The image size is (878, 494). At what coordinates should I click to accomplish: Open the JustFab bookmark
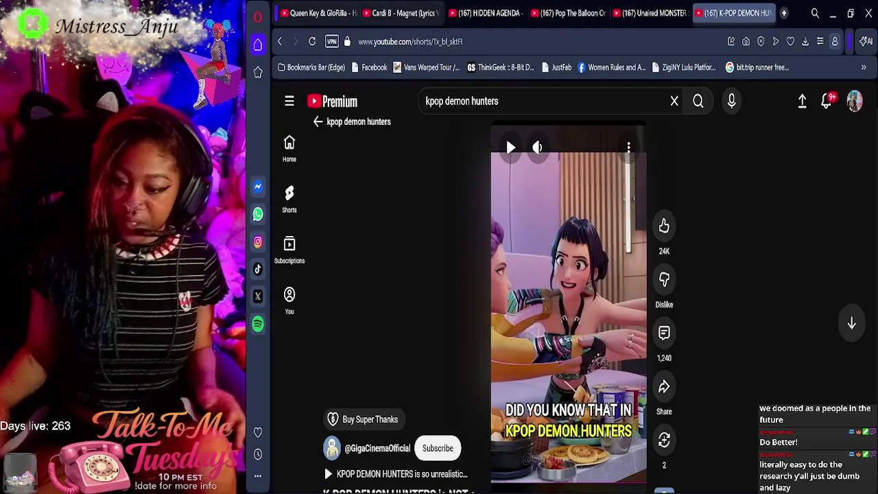(x=556, y=67)
